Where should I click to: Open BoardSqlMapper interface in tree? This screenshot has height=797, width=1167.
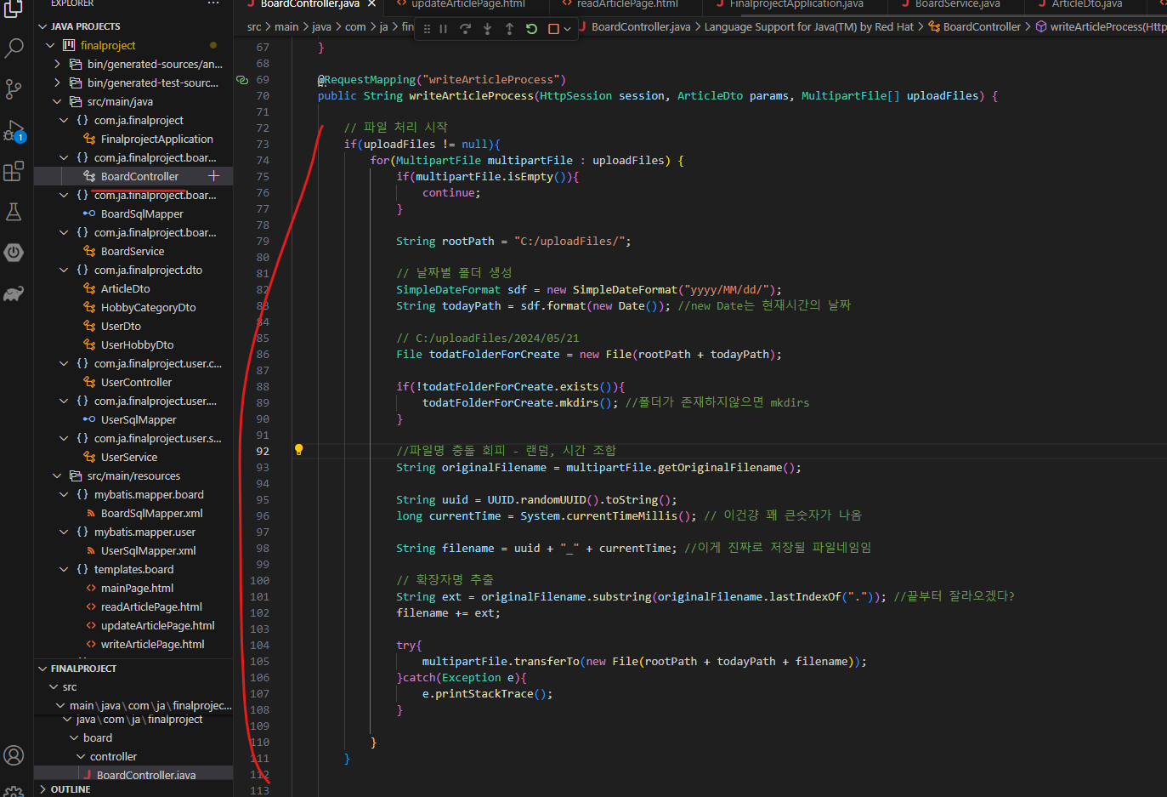click(x=142, y=213)
